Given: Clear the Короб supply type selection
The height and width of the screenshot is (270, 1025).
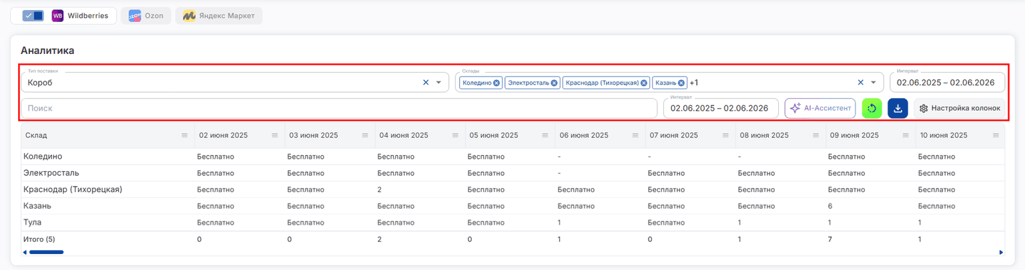Looking at the screenshot, I should [x=426, y=83].
